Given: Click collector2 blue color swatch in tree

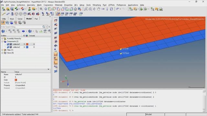Looking at the screenshot, I should pos(27,47).
